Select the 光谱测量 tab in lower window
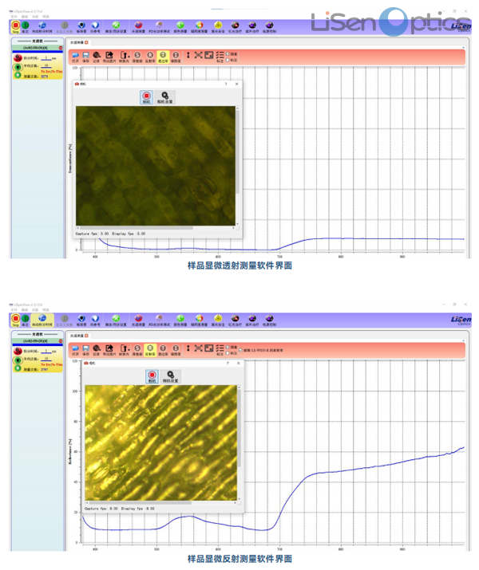Viewport: 479px width, 570px height. click(x=77, y=336)
